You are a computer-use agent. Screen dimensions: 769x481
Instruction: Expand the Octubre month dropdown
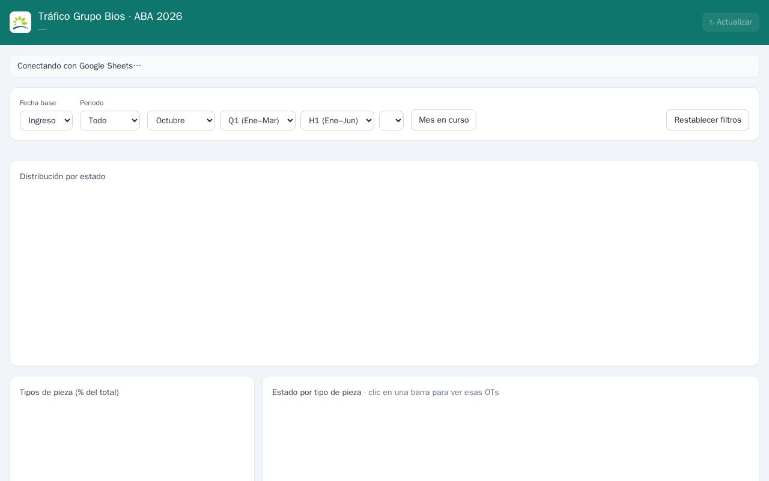point(181,120)
